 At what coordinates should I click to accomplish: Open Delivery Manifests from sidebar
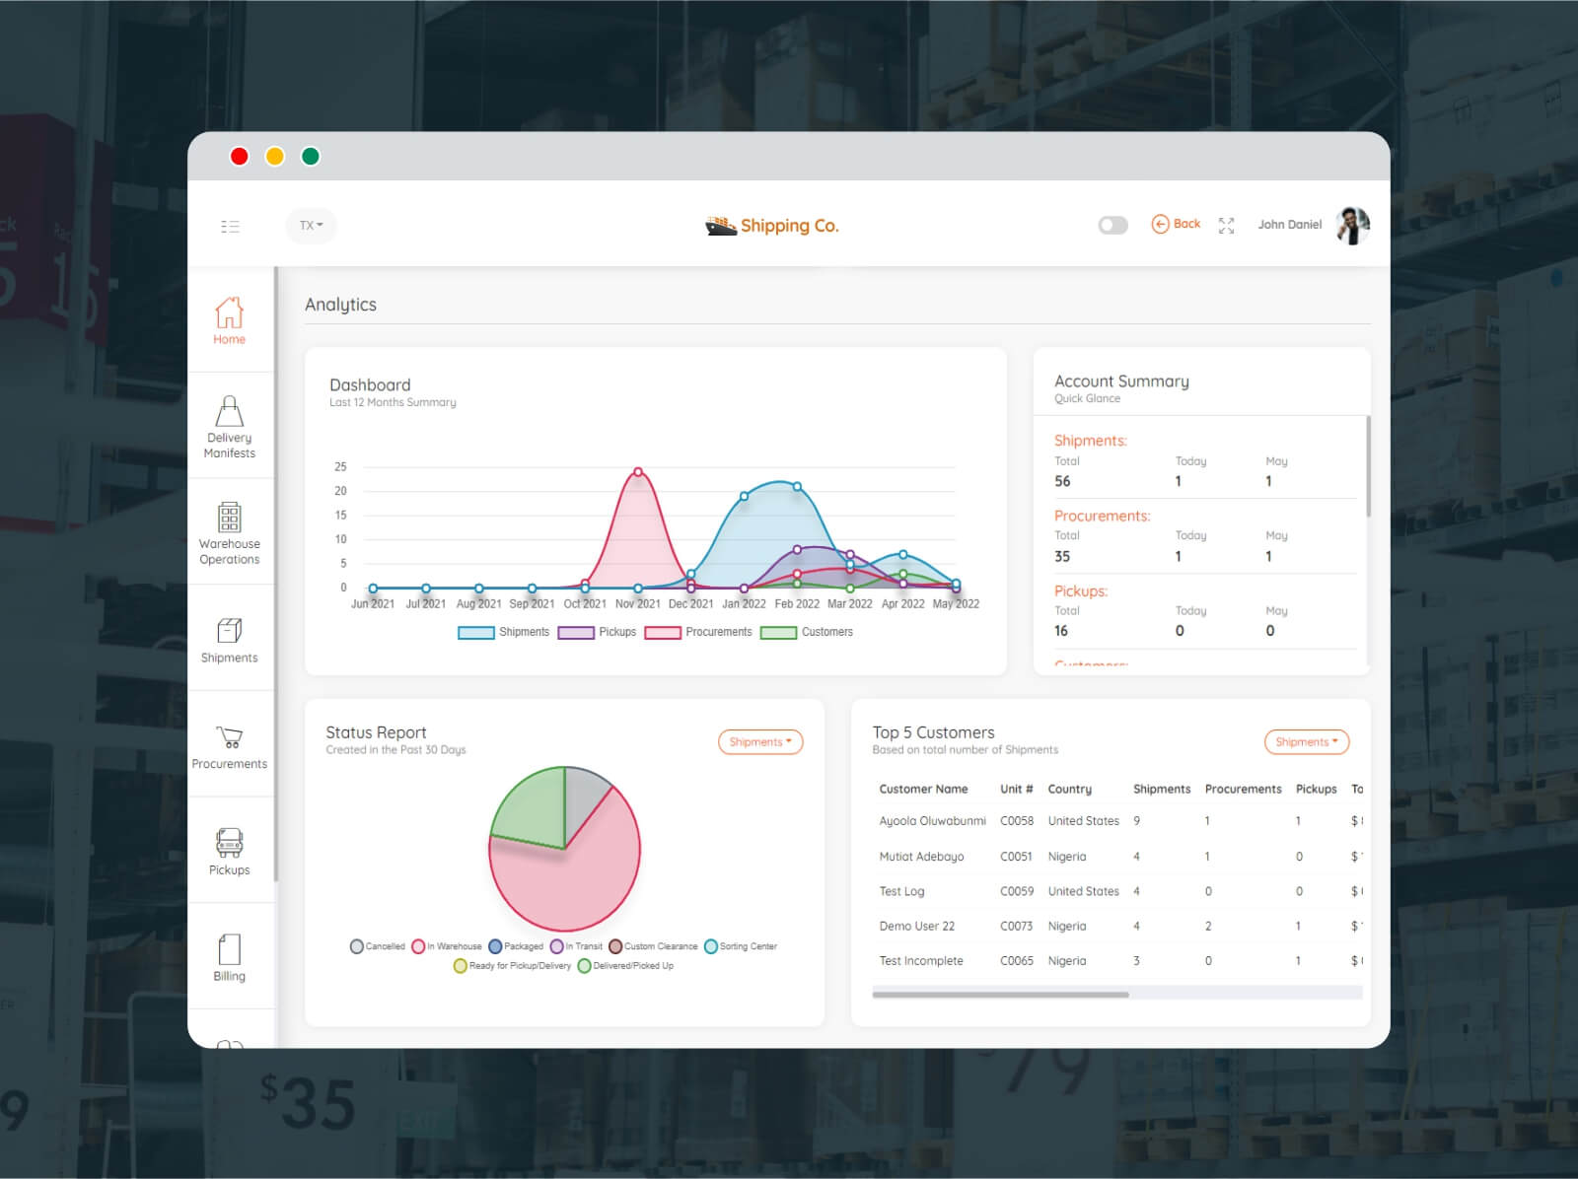tap(229, 426)
